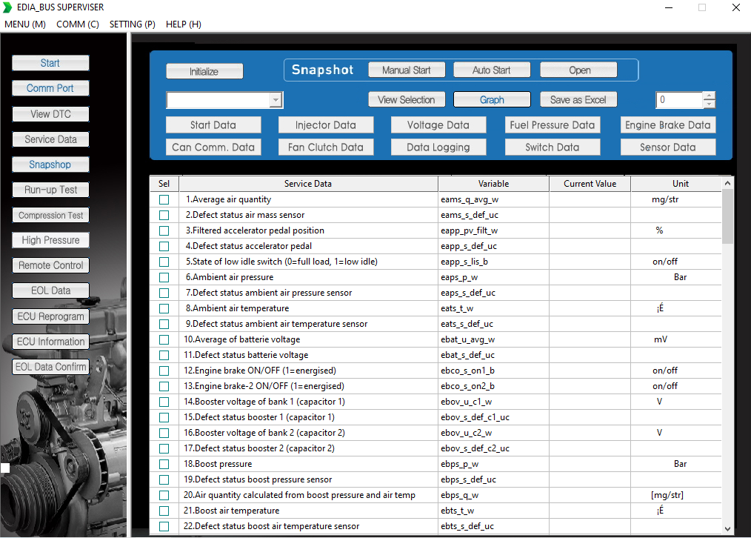This screenshot has height=538, width=751.
Task: Show Fan Clutch Data variables
Action: click(x=326, y=147)
